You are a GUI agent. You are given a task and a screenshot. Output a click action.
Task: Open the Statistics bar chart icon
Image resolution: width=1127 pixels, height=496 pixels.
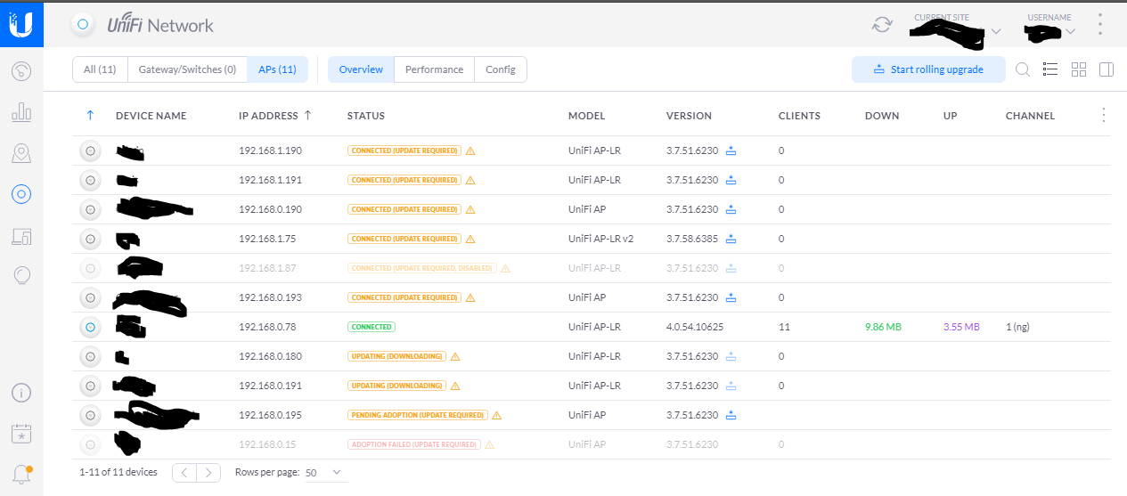point(21,112)
